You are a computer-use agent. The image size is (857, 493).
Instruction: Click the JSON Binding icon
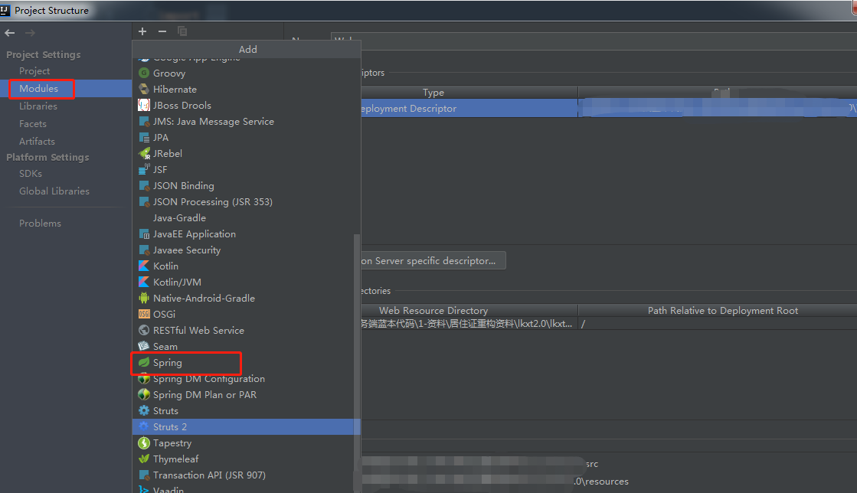144,185
